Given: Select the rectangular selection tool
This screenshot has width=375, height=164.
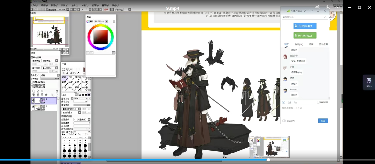Looking at the screenshot, I should pyautogui.click(x=63, y=69).
